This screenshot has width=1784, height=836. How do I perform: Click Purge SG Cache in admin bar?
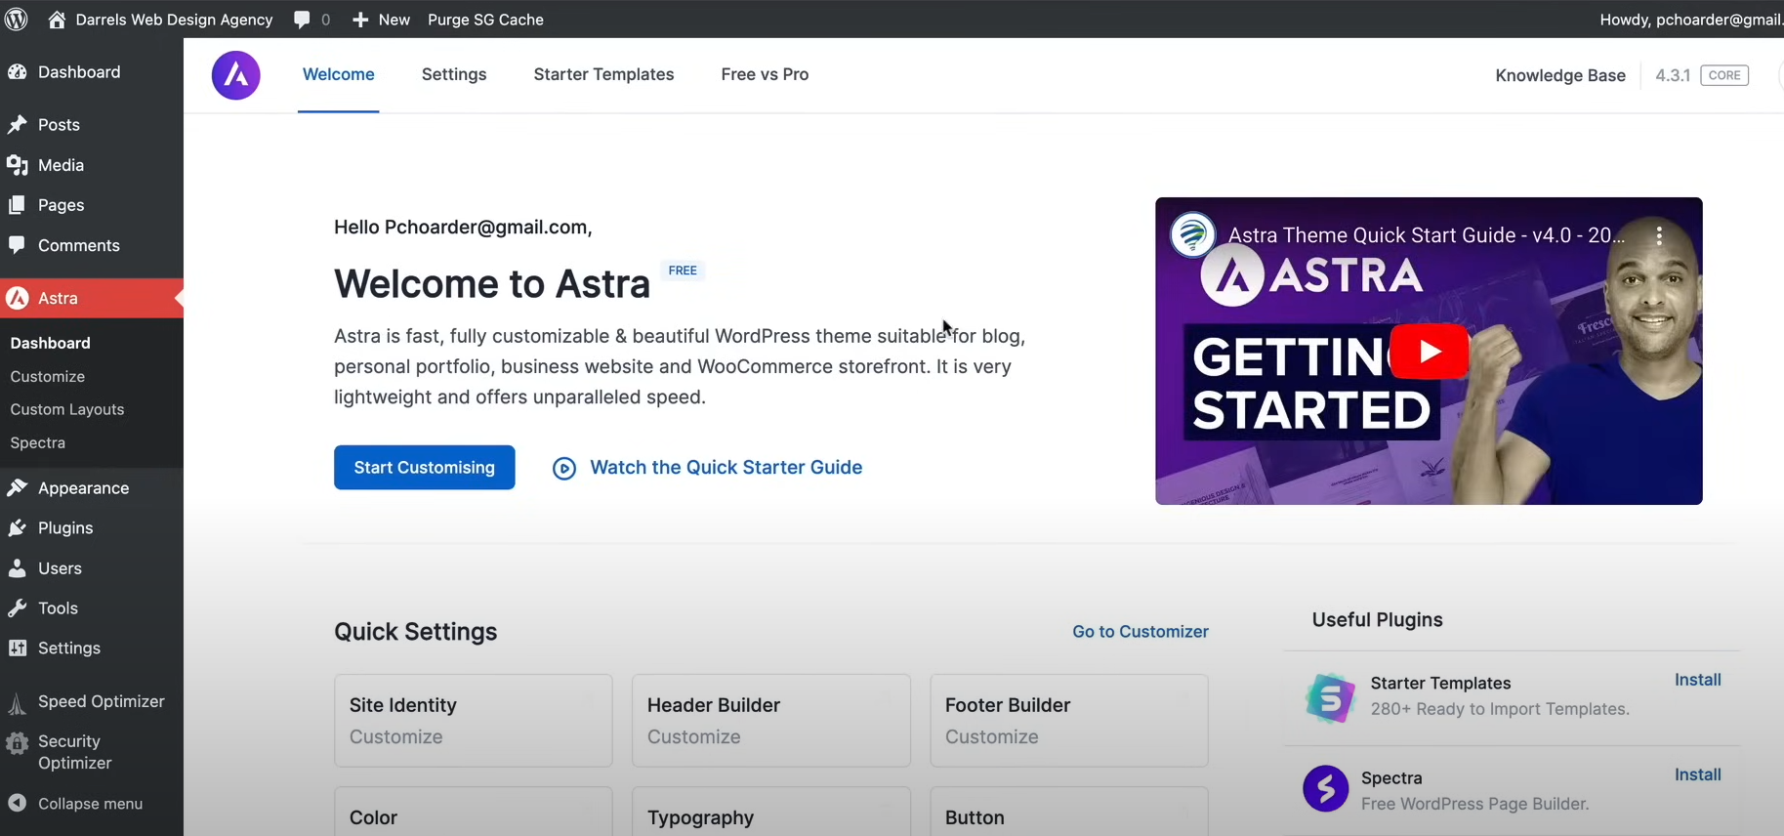485,20
